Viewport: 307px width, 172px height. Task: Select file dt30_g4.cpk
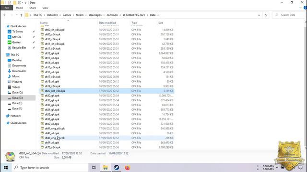[52, 96]
